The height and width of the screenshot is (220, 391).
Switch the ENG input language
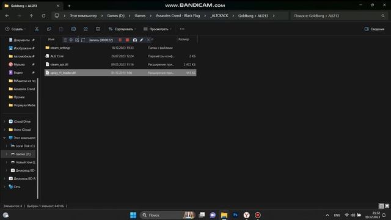tap(337, 215)
